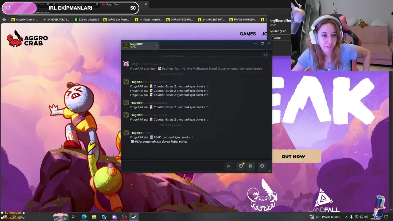
Task: Click the microphone icon in system tray
Action: (352, 217)
